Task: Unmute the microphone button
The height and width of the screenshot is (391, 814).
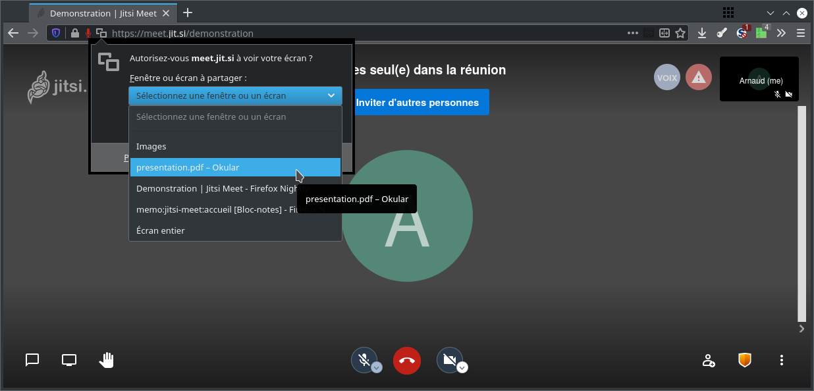Action: 363,359
